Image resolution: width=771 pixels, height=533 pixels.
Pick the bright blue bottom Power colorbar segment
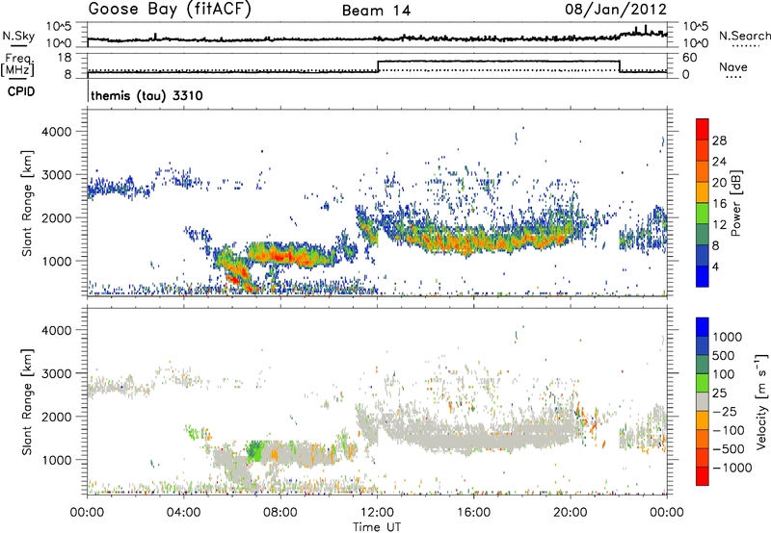[x=703, y=277]
